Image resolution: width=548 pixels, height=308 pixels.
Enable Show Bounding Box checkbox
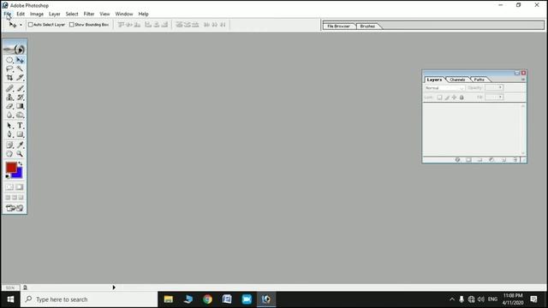point(72,25)
